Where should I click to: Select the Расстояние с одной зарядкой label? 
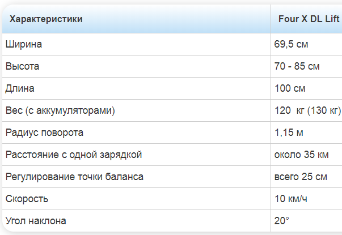pos(73,155)
